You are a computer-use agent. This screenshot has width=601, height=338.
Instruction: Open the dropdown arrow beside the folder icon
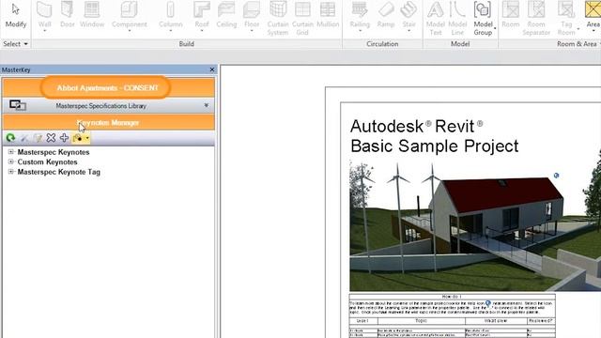point(87,138)
